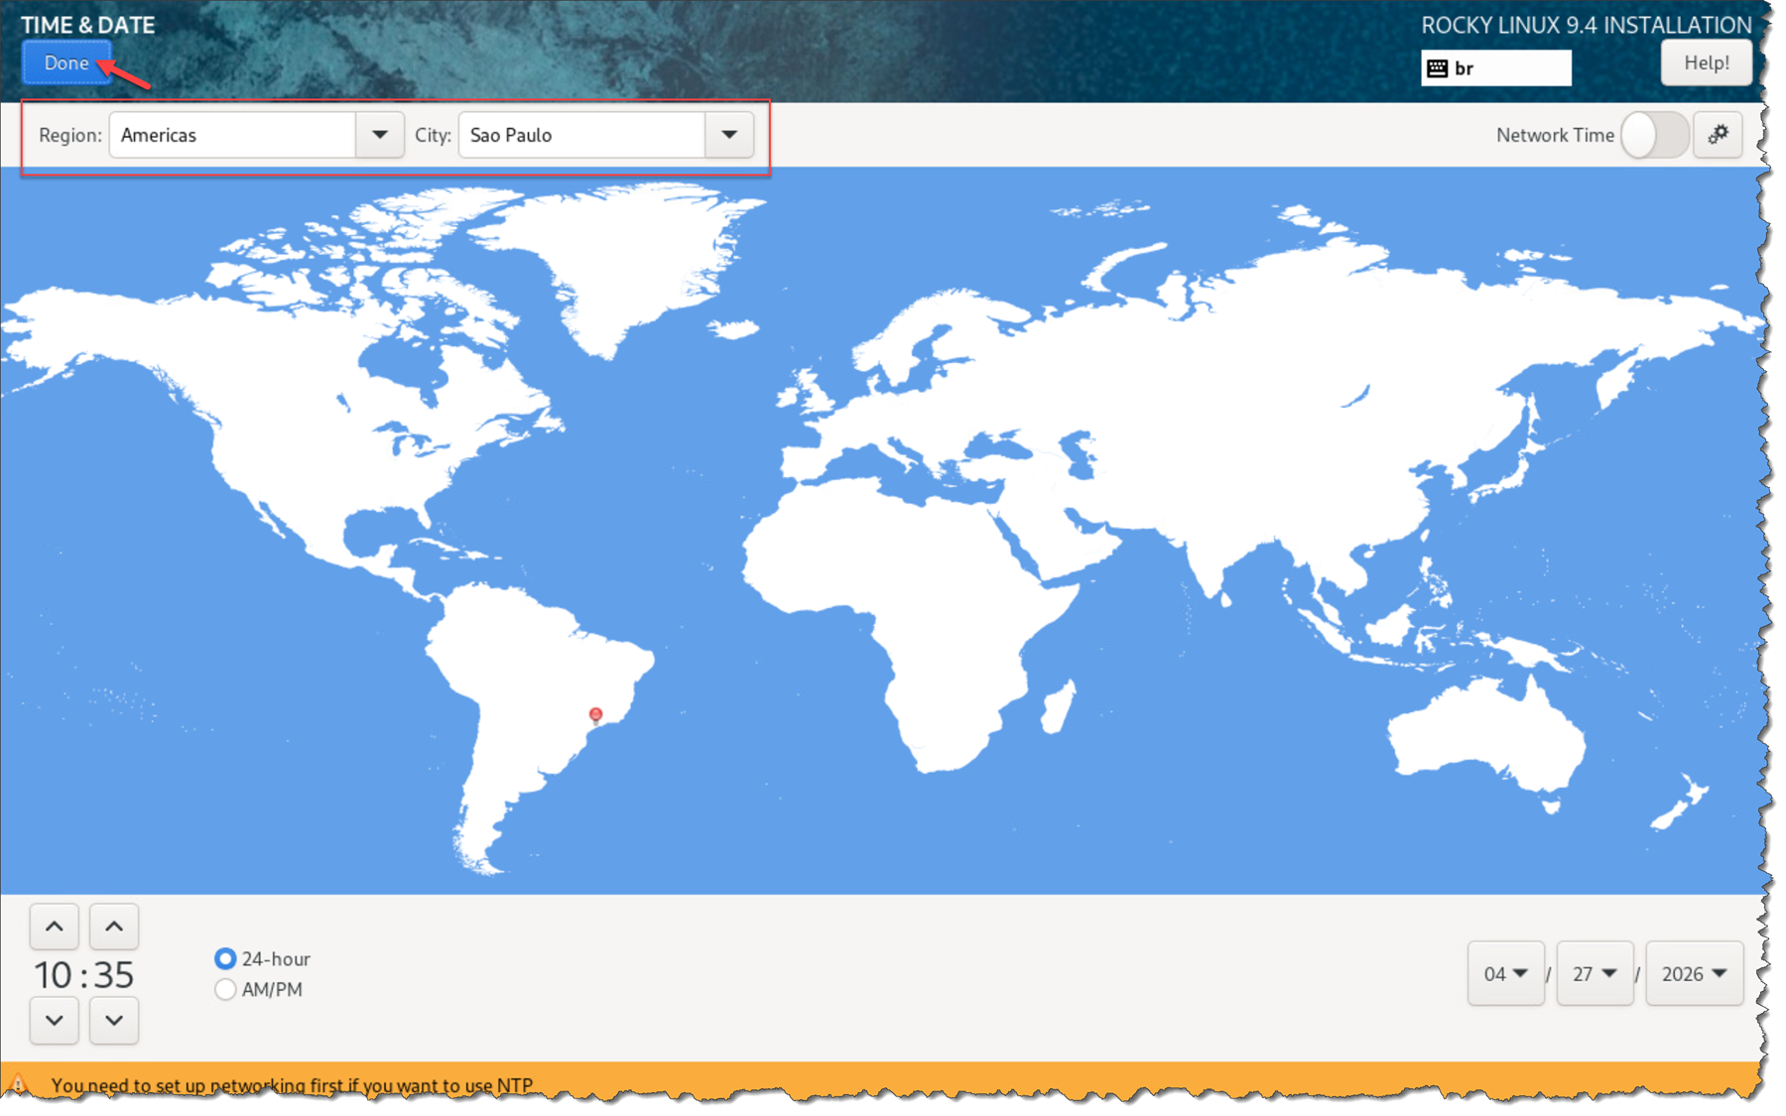Image resolution: width=1786 pixels, height=1116 pixels.
Task: Click the Help! button
Action: pos(1706,63)
